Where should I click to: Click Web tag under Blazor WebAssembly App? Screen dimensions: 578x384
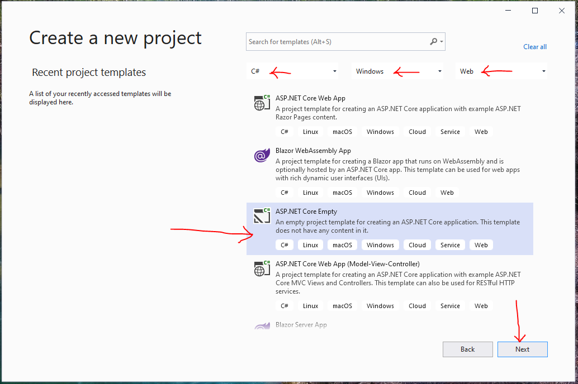[x=447, y=193]
